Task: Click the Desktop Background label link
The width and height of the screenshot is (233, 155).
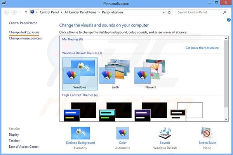Action: tap(80, 143)
